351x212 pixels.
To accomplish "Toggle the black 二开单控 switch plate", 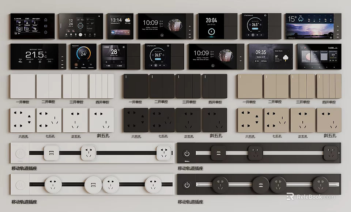I will 162,86.
